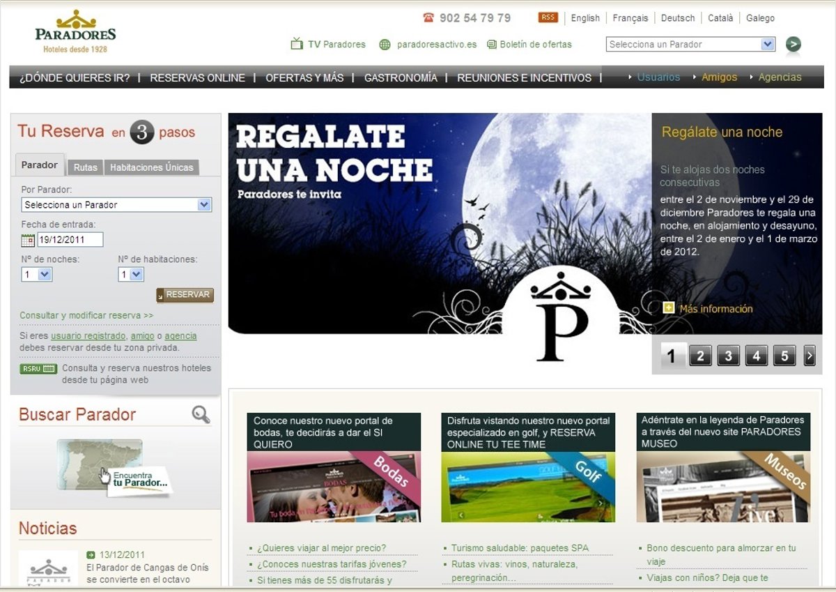Viewport: 836px width, 592px height.
Task: Click the RESERVAR button
Action: (x=185, y=295)
